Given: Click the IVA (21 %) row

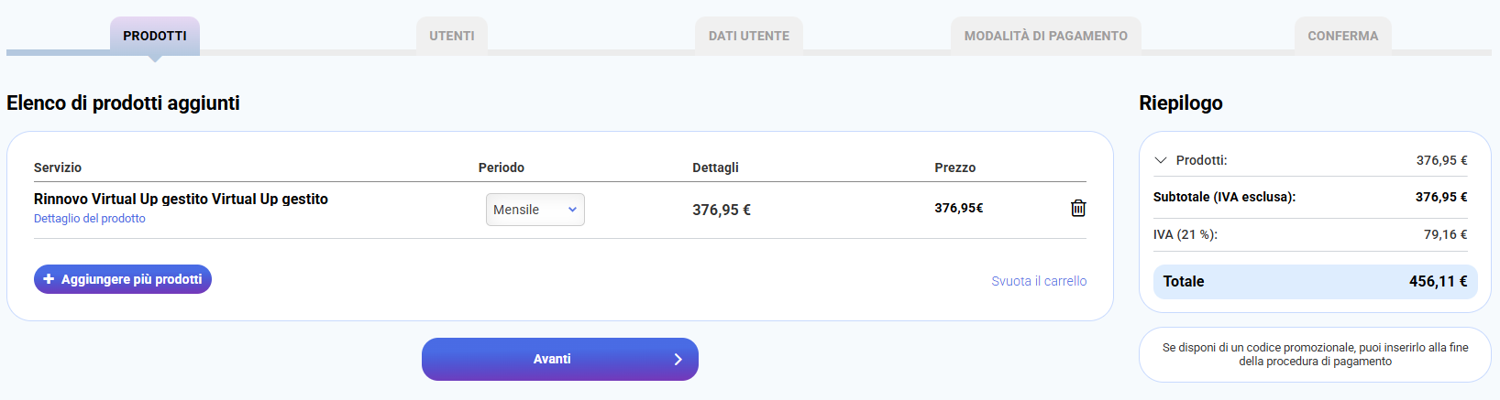Looking at the screenshot, I should 1310,234.
